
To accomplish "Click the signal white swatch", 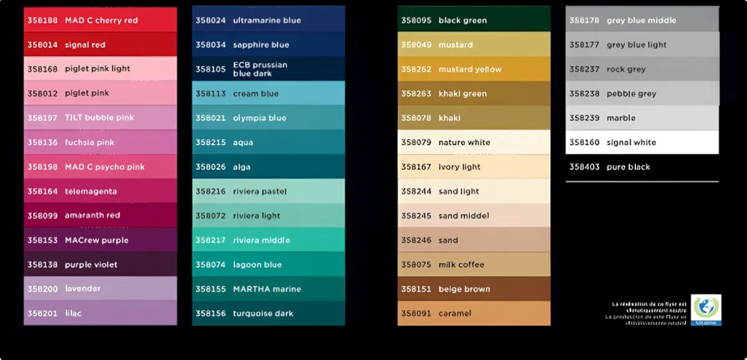I will 642,142.
